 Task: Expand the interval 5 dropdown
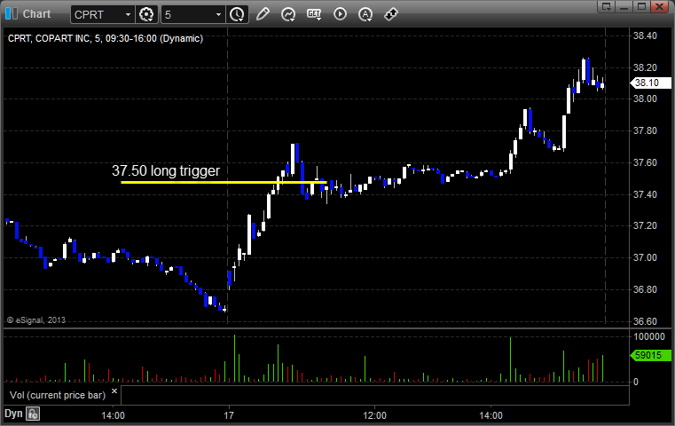pos(218,15)
